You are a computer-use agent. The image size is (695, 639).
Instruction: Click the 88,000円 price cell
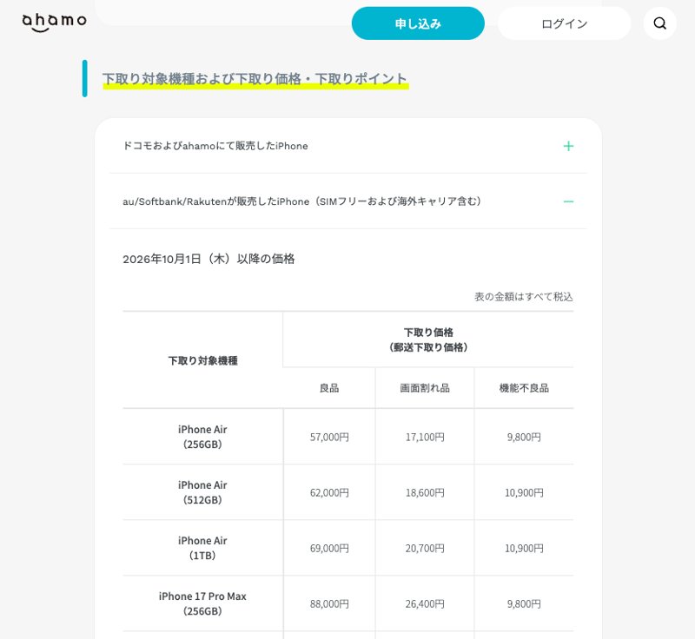[x=329, y=603]
